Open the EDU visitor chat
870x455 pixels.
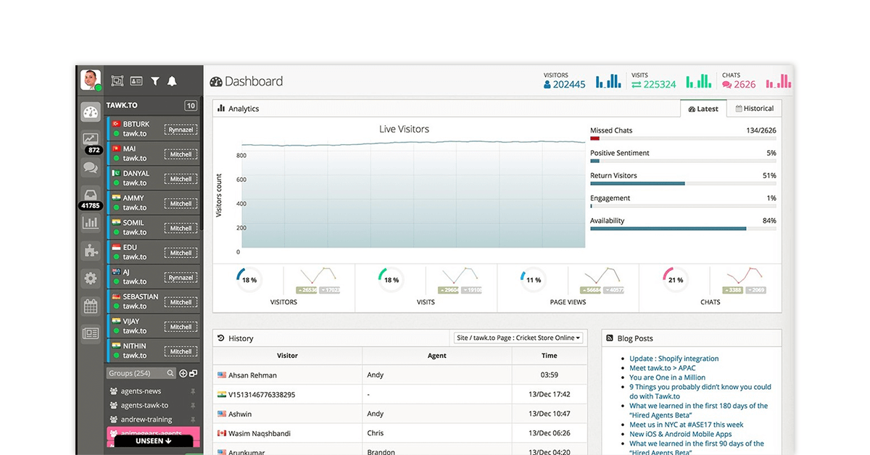pos(153,252)
